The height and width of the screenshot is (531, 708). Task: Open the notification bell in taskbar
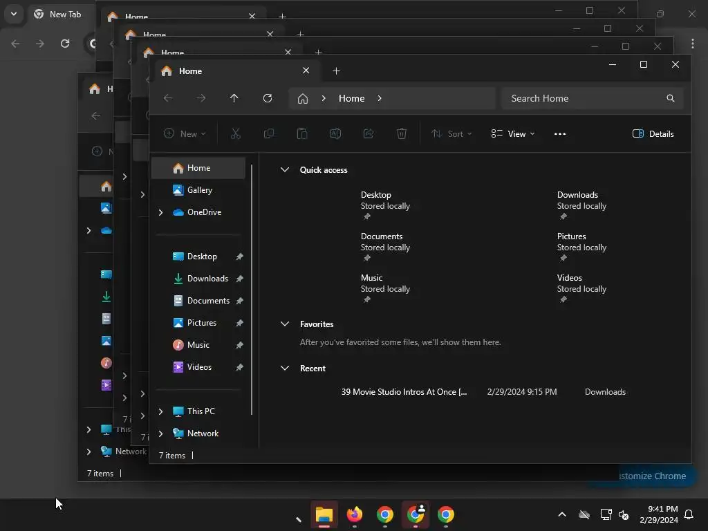(x=689, y=514)
